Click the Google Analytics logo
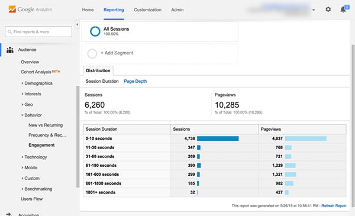 30,9
